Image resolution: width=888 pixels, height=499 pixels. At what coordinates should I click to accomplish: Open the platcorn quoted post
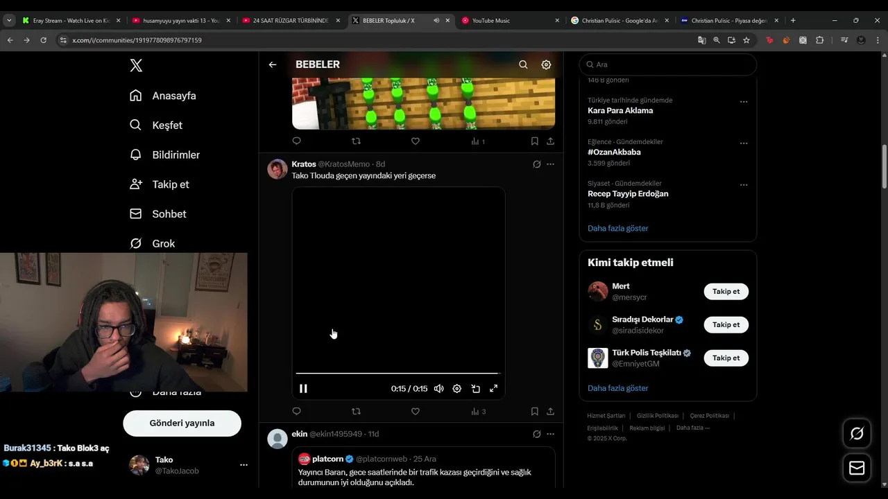point(423,468)
